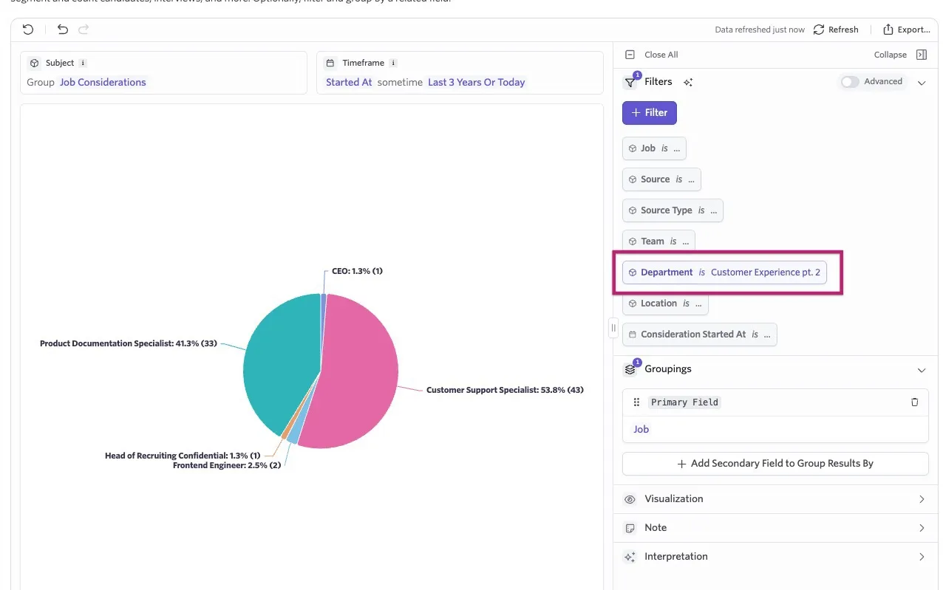The width and height of the screenshot is (943, 590).
Task: Expand the Visualization section
Action: pyautogui.click(x=775, y=499)
